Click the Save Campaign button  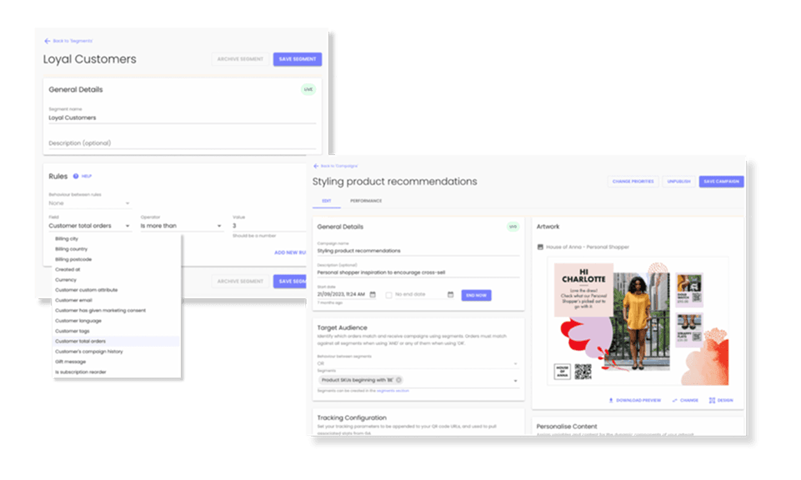pos(721,182)
